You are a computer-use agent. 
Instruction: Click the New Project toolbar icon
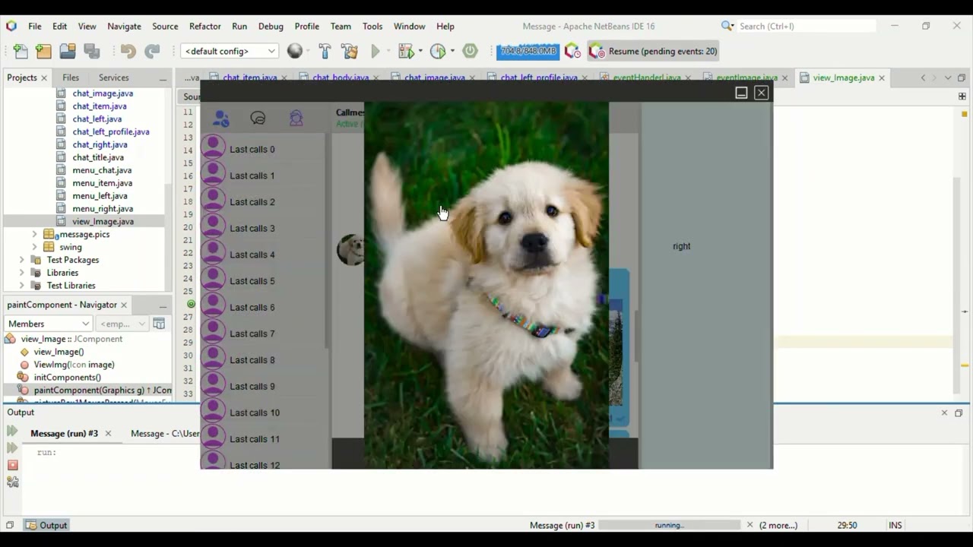(x=43, y=51)
